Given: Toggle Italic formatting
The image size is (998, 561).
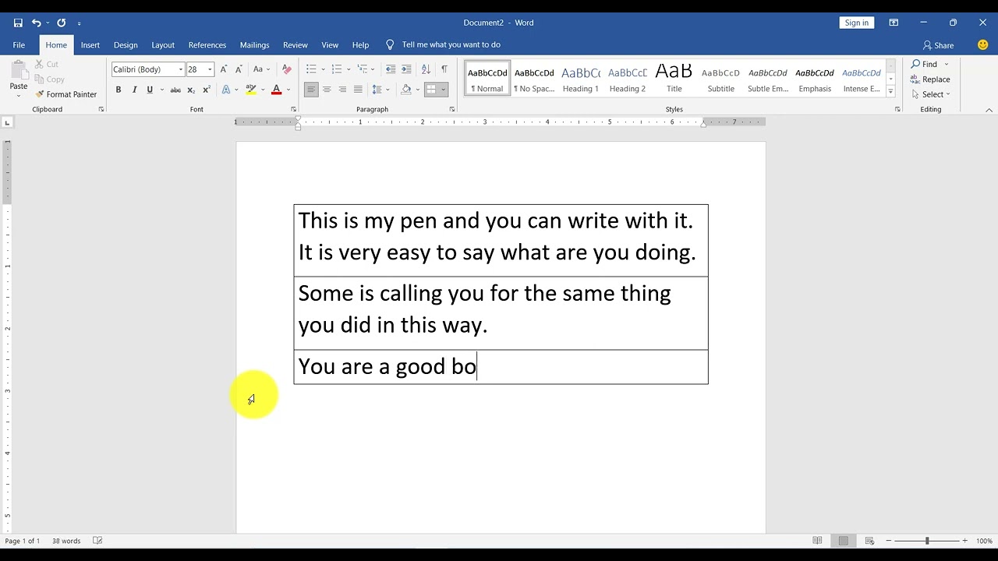Looking at the screenshot, I should [x=134, y=90].
